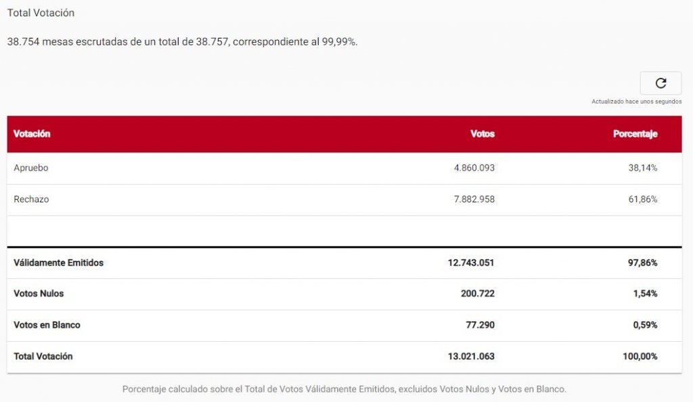The height and width of the screenshot is (402, 693).
Task: Click the Porcentaje column header
Action: point(635,134)
